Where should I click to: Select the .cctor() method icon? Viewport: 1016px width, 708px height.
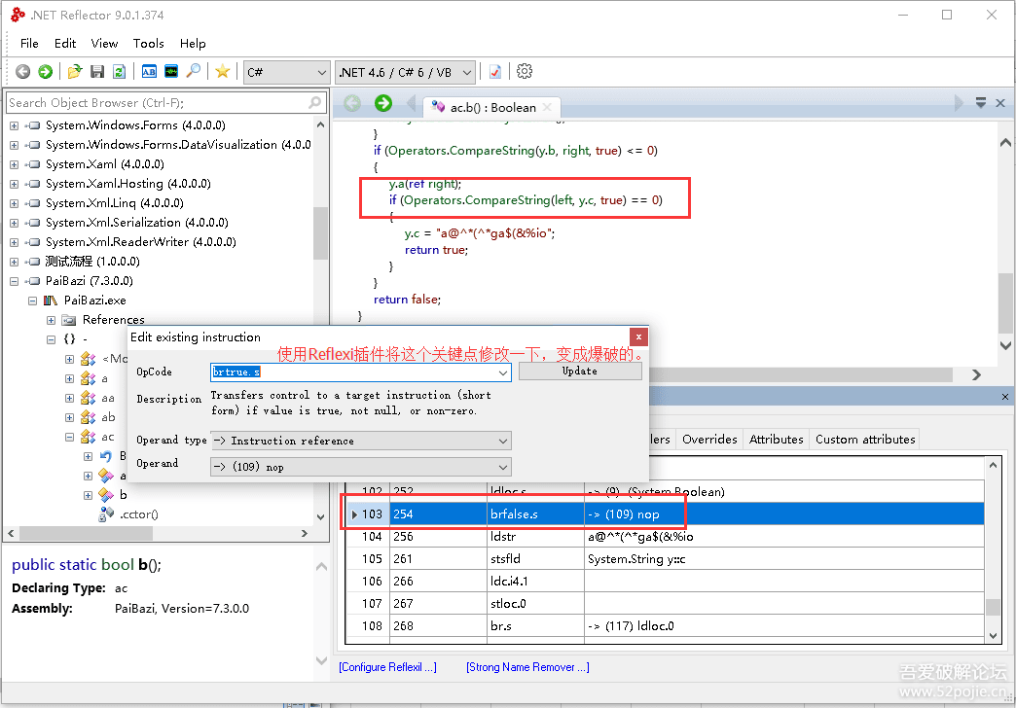click(x=106, y=514)
